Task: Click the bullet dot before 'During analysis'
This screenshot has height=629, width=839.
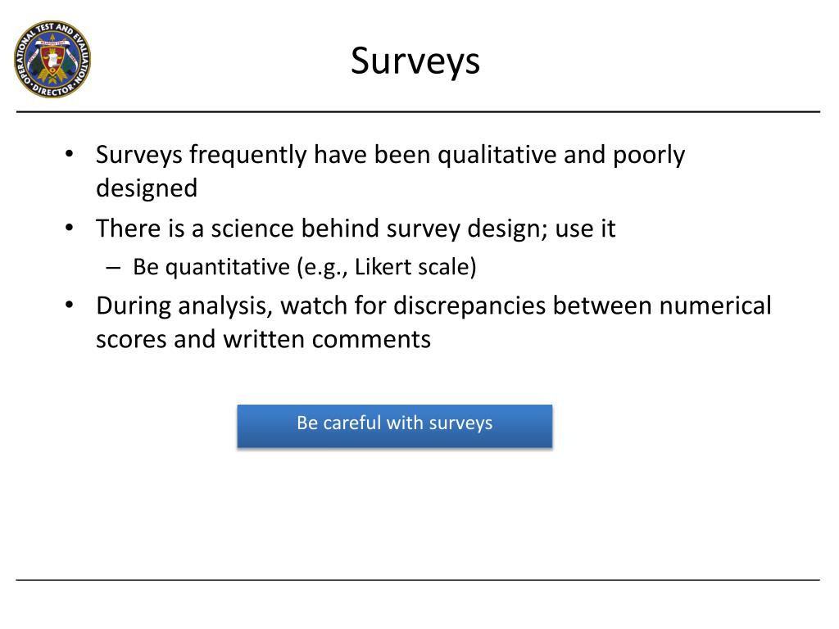Action: pos(69,305)
